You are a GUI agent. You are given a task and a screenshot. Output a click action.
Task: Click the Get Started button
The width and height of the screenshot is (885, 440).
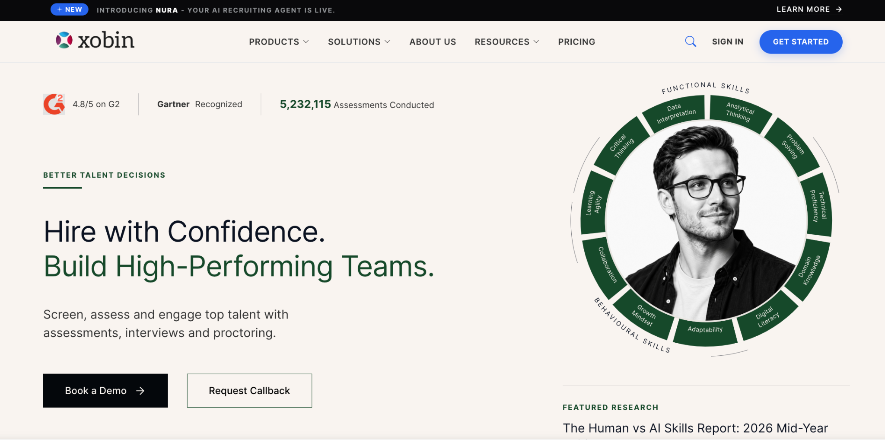tap(801, 42)
